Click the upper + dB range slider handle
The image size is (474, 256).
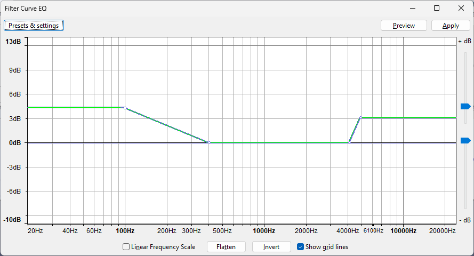pos(465,106)
